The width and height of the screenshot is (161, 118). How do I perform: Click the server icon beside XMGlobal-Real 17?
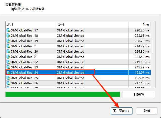[8, 30]
